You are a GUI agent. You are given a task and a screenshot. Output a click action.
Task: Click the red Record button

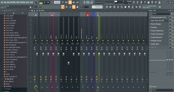point(52,3)
